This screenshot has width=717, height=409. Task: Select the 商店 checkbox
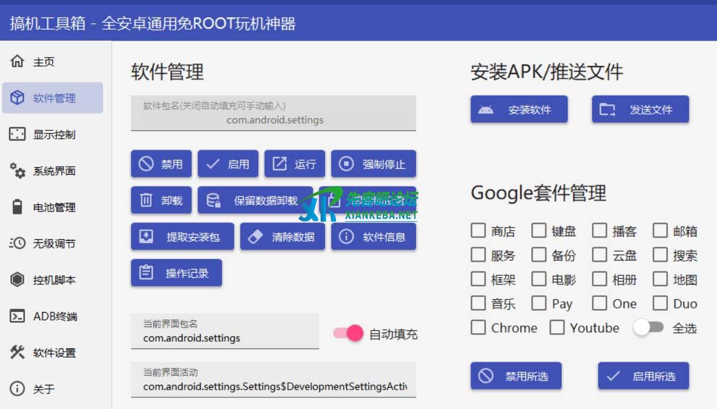coord(479,231)
